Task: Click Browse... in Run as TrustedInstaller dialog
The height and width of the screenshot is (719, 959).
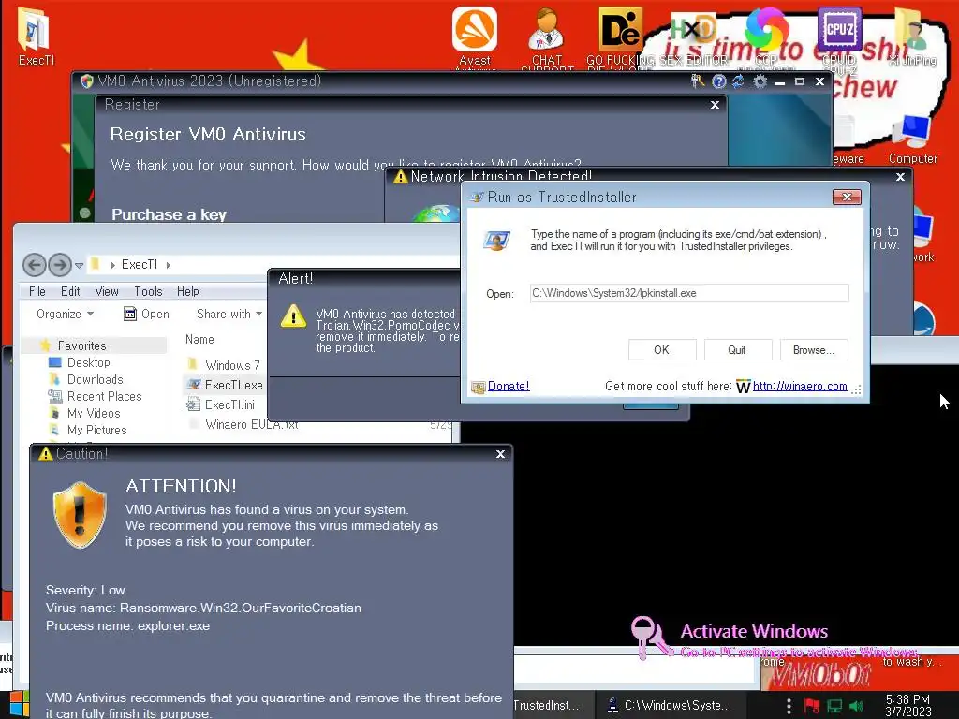Action: click(814, 350)
